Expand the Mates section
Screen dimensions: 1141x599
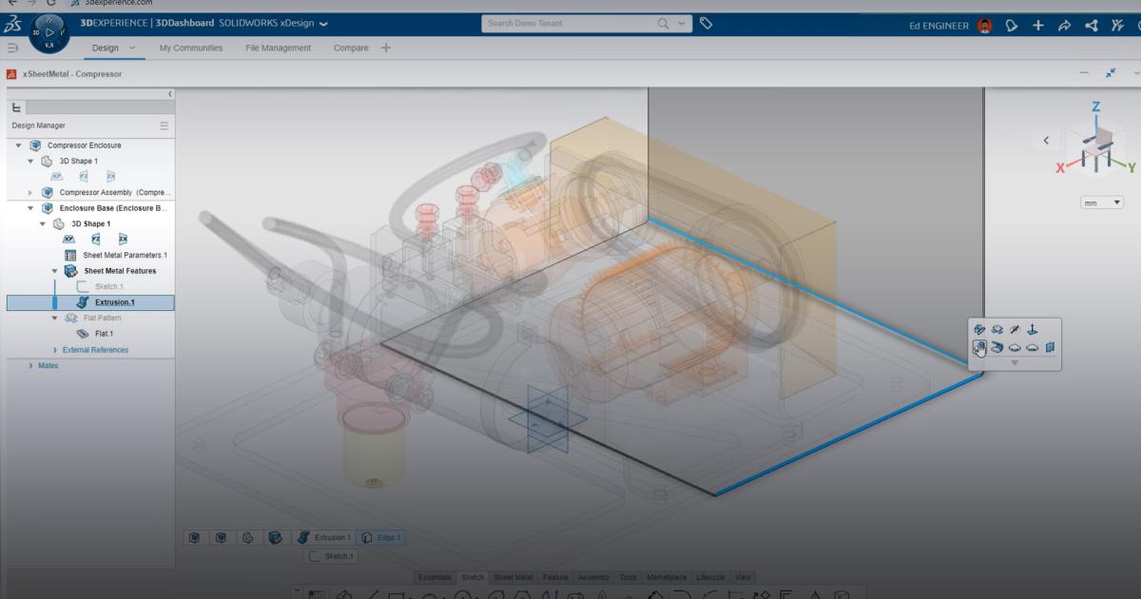[30, 365]
